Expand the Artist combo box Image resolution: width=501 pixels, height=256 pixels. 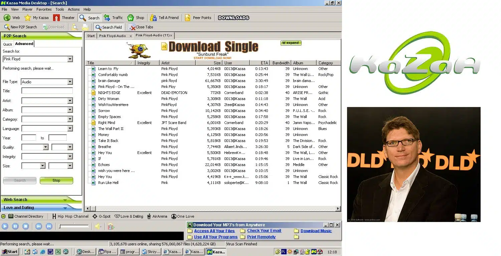pos(70,101)
